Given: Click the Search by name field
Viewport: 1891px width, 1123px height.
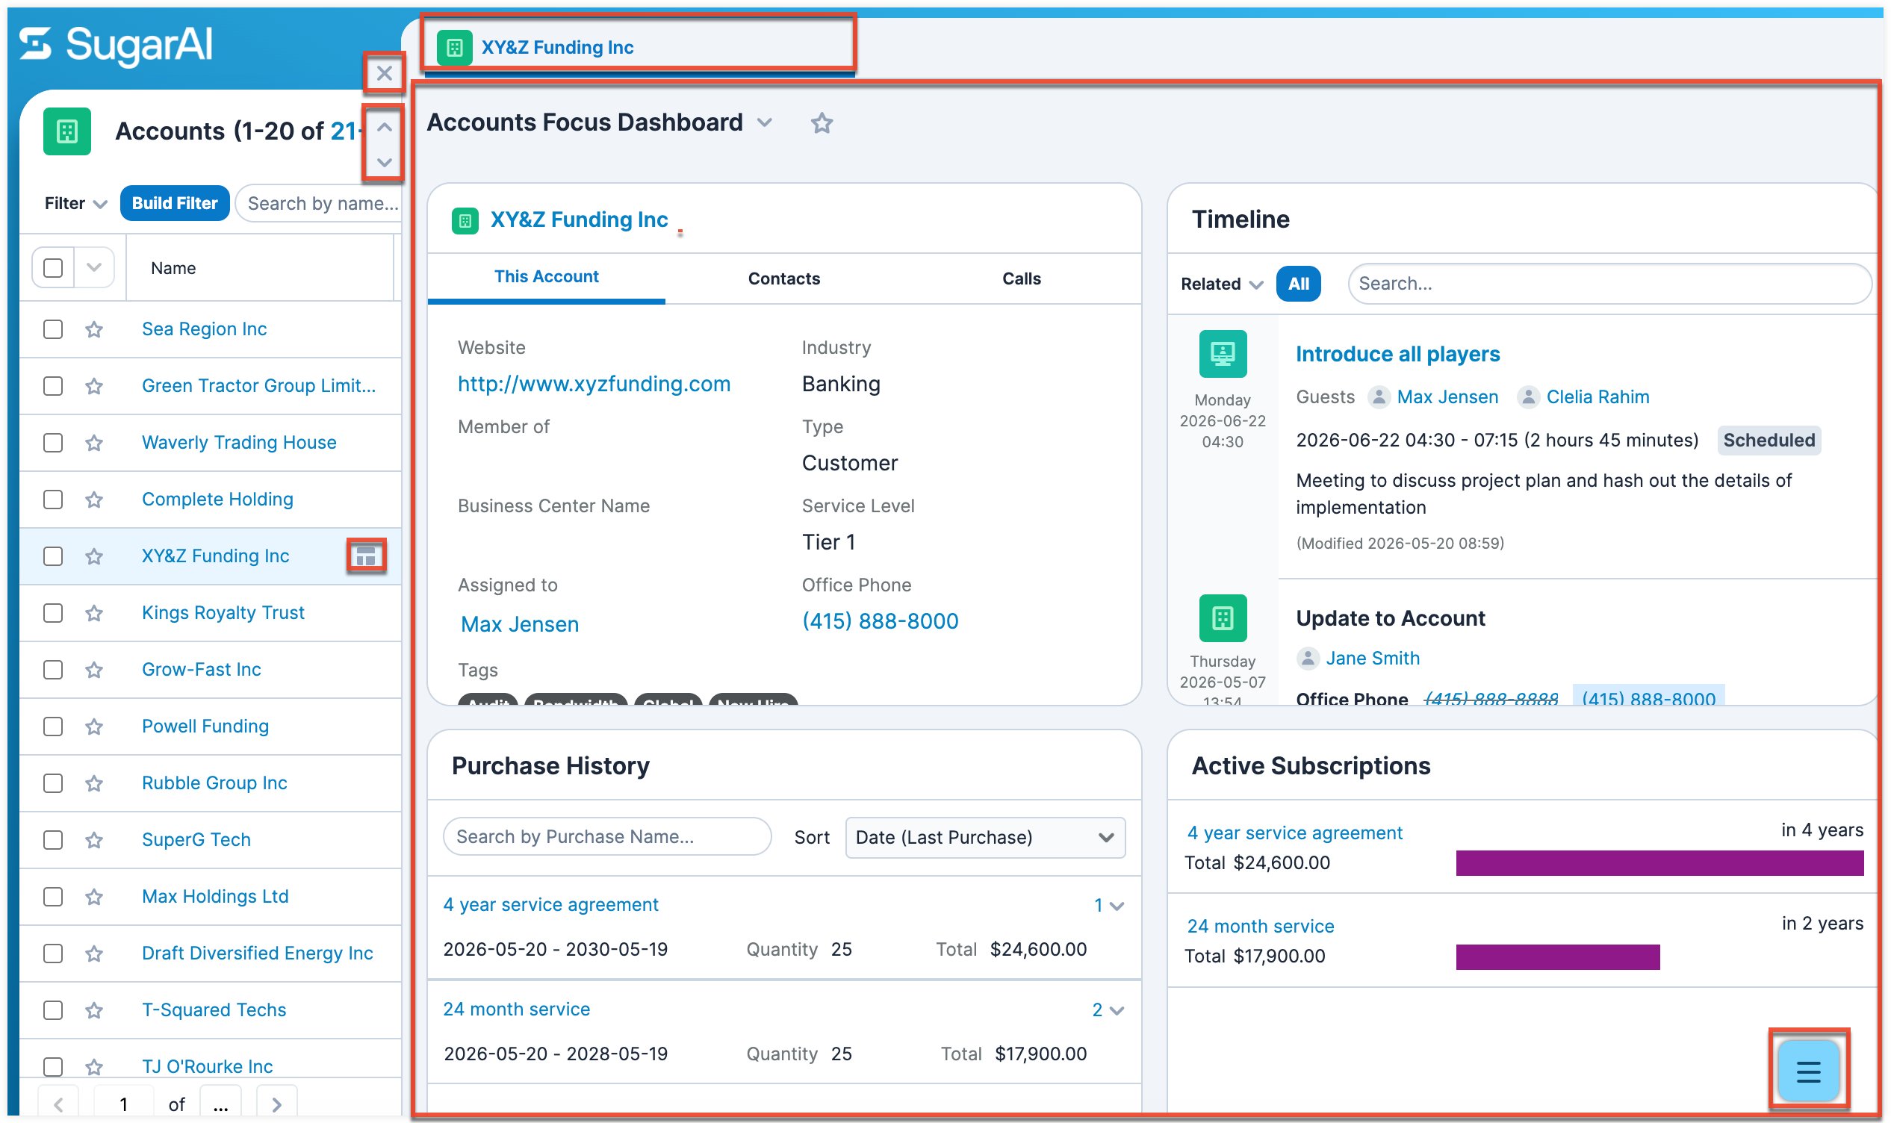Looking at the screenshot, I should 318,204.
